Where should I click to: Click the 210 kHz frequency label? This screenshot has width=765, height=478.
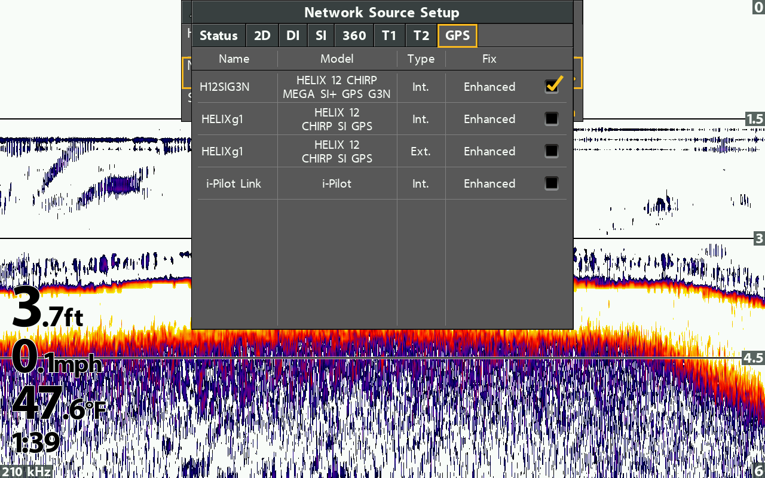[26, 471]
